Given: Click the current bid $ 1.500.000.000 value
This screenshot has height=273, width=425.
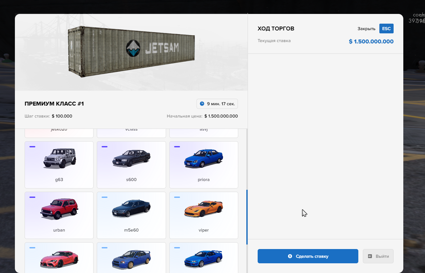Looking at the screenshot, I should (371, 41).
